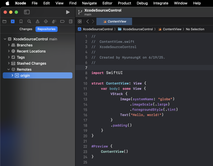This screenshot has width=213, height=166.
Task: Click No Selection in the jump bar
Action: tap(195, 29)
